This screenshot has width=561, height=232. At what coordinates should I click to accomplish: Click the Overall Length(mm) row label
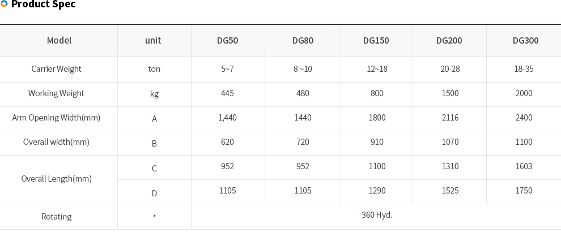57,179
